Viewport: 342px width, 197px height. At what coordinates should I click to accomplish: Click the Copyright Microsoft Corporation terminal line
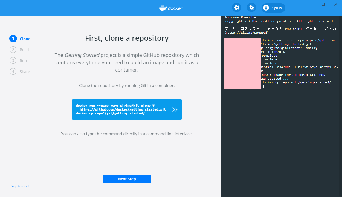pos(280,21)
